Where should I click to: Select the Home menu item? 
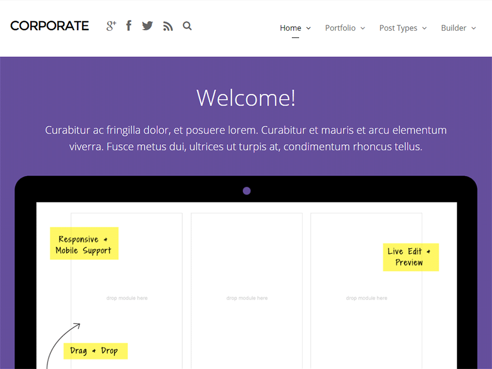click(x=290, y=28)
